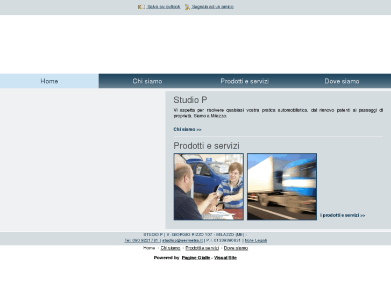391x293 pixels.
Task: Click the friend-referral person icon
Action: pos(187,7)
